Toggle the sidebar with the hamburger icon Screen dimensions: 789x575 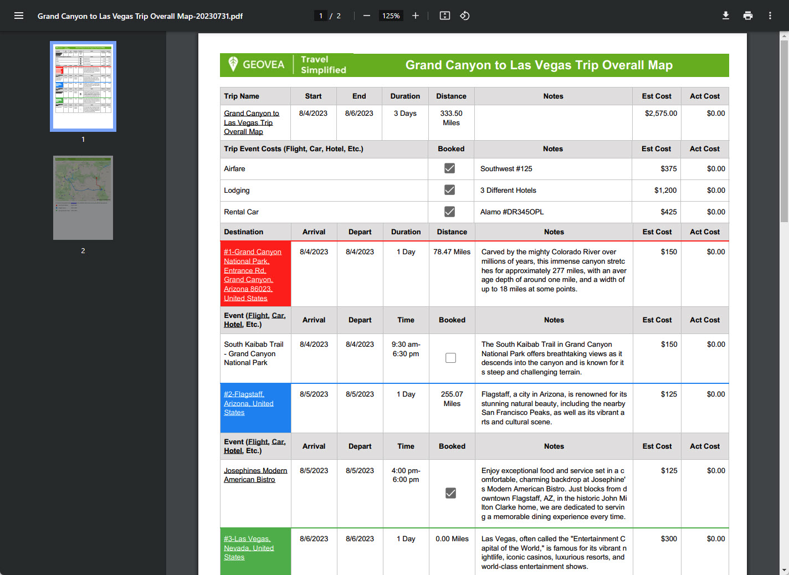pos(19,16)
